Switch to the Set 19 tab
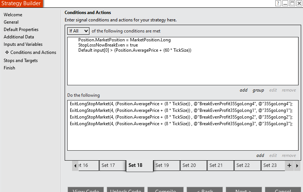 coord(167,165)
